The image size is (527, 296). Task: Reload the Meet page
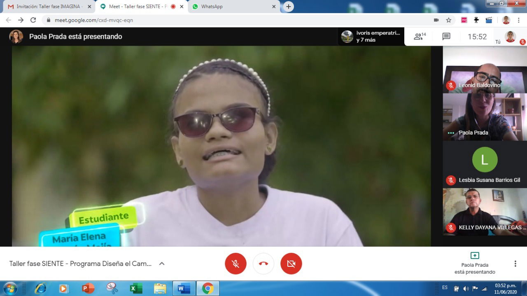[x=33, y=20]
